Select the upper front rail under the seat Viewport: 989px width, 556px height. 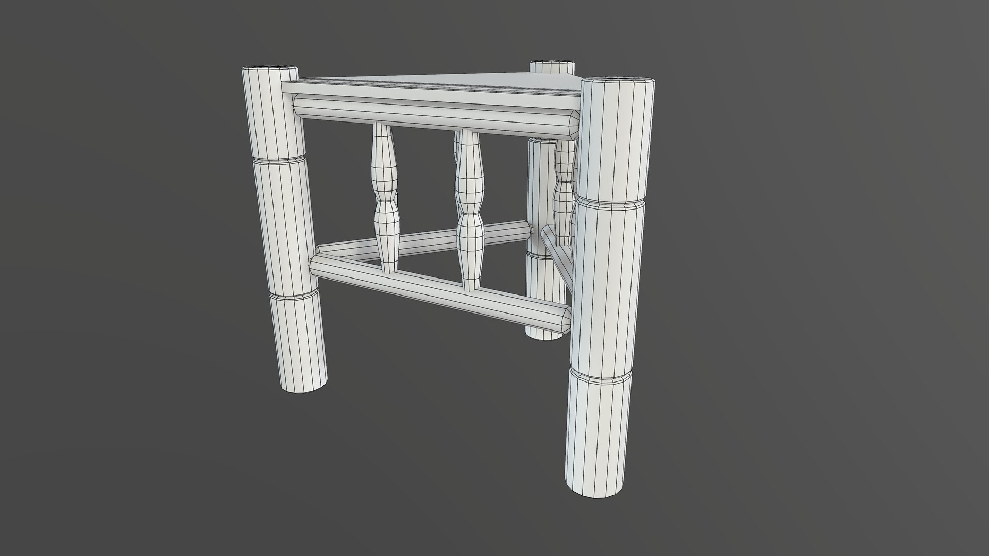coord(437,117)
